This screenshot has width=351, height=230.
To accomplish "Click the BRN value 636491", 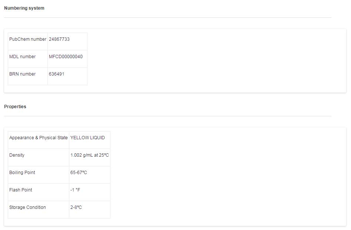I will 57,74.
